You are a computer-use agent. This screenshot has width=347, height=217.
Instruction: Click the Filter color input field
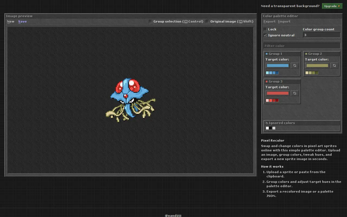click(x=302, y=46)
